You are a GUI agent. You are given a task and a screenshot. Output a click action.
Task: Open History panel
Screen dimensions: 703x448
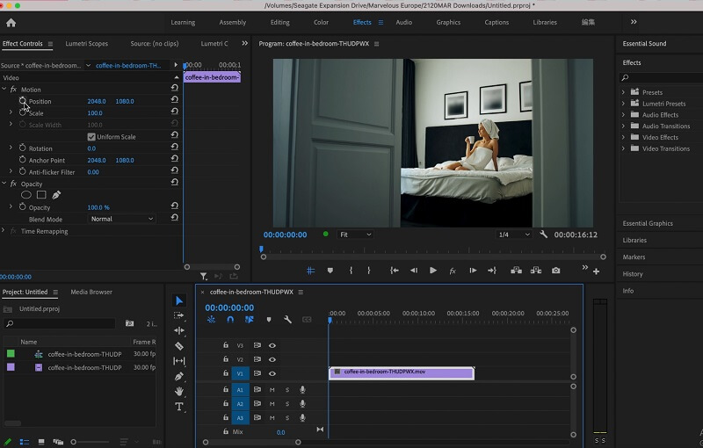point(632,274)
